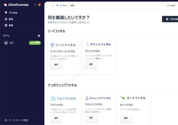Click the megaphone icon for 紹介

click(6, 43)
